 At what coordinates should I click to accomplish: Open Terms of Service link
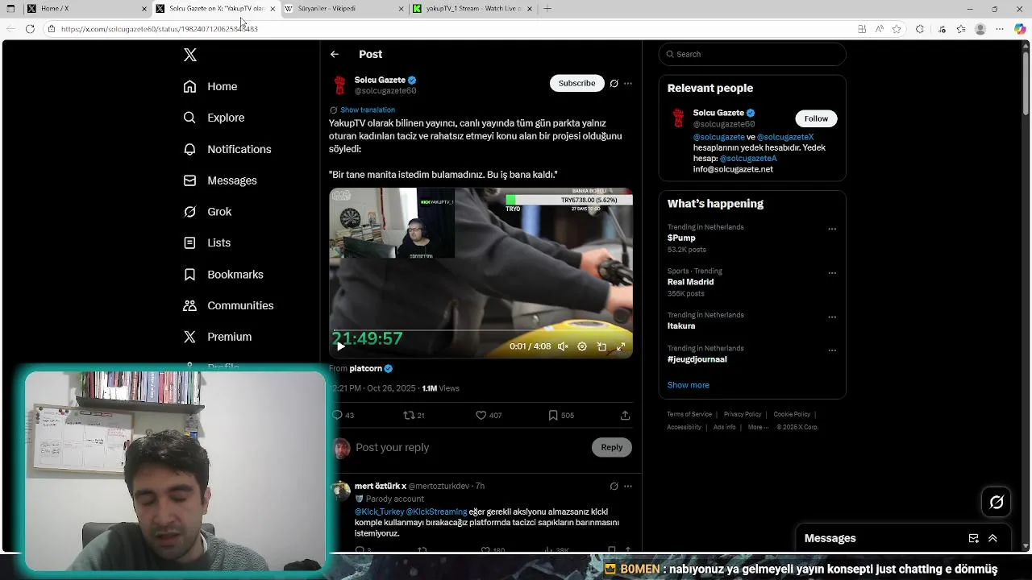point(689,414)
